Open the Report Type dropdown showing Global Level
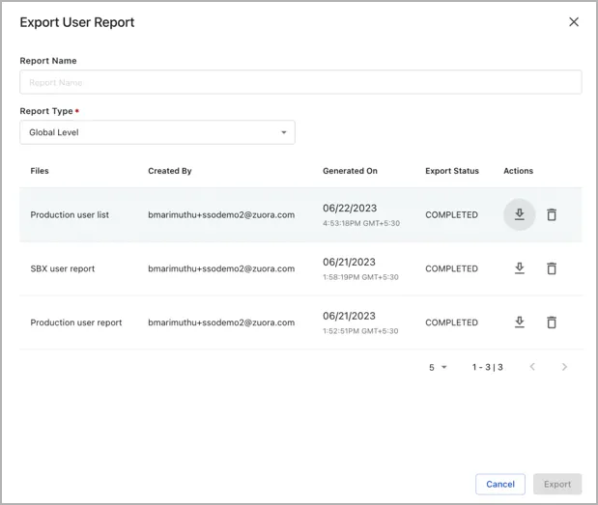The image size is (598, 505). [x=157, y=132]
